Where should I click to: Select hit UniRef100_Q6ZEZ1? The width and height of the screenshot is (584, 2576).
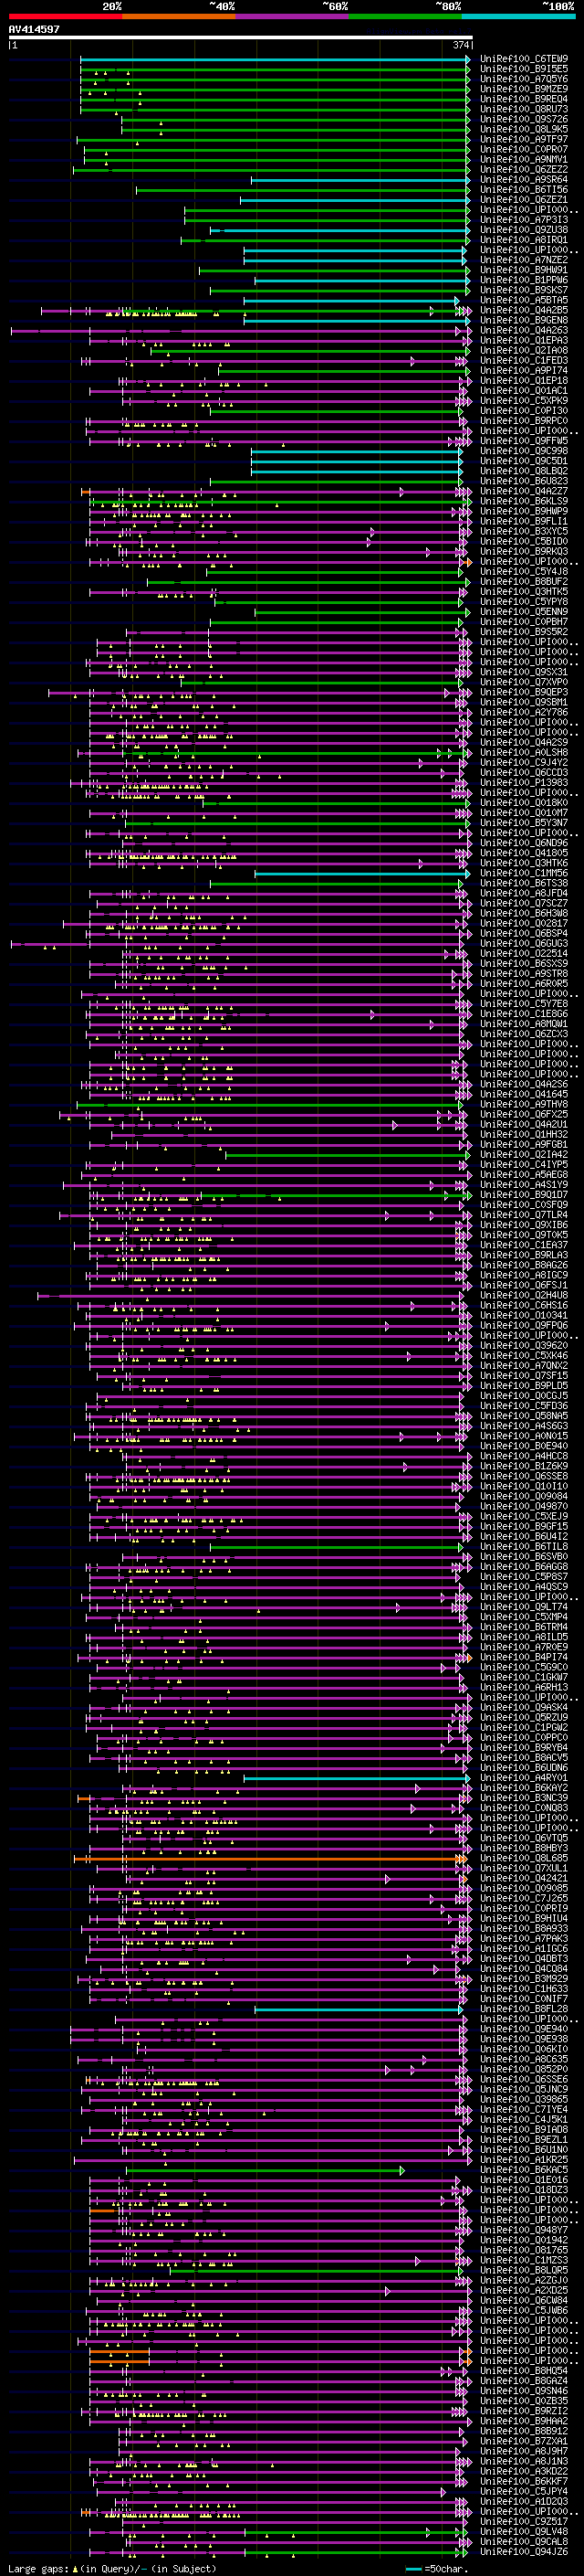[524, 199]
